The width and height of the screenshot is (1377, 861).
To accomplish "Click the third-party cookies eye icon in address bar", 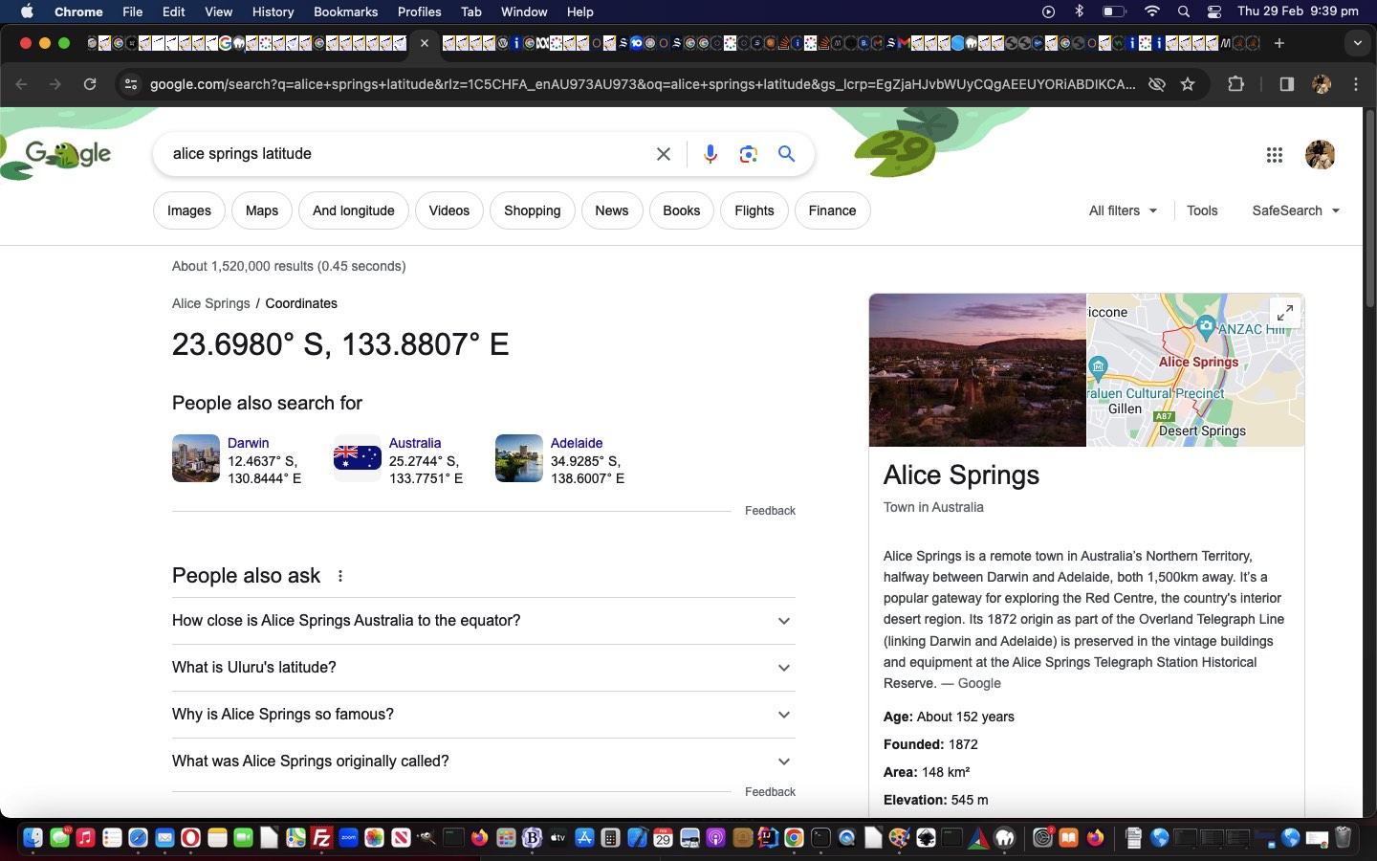I will point(1156,84).
